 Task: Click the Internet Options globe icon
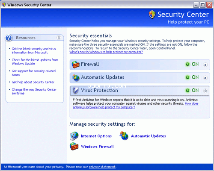point(74,136)
